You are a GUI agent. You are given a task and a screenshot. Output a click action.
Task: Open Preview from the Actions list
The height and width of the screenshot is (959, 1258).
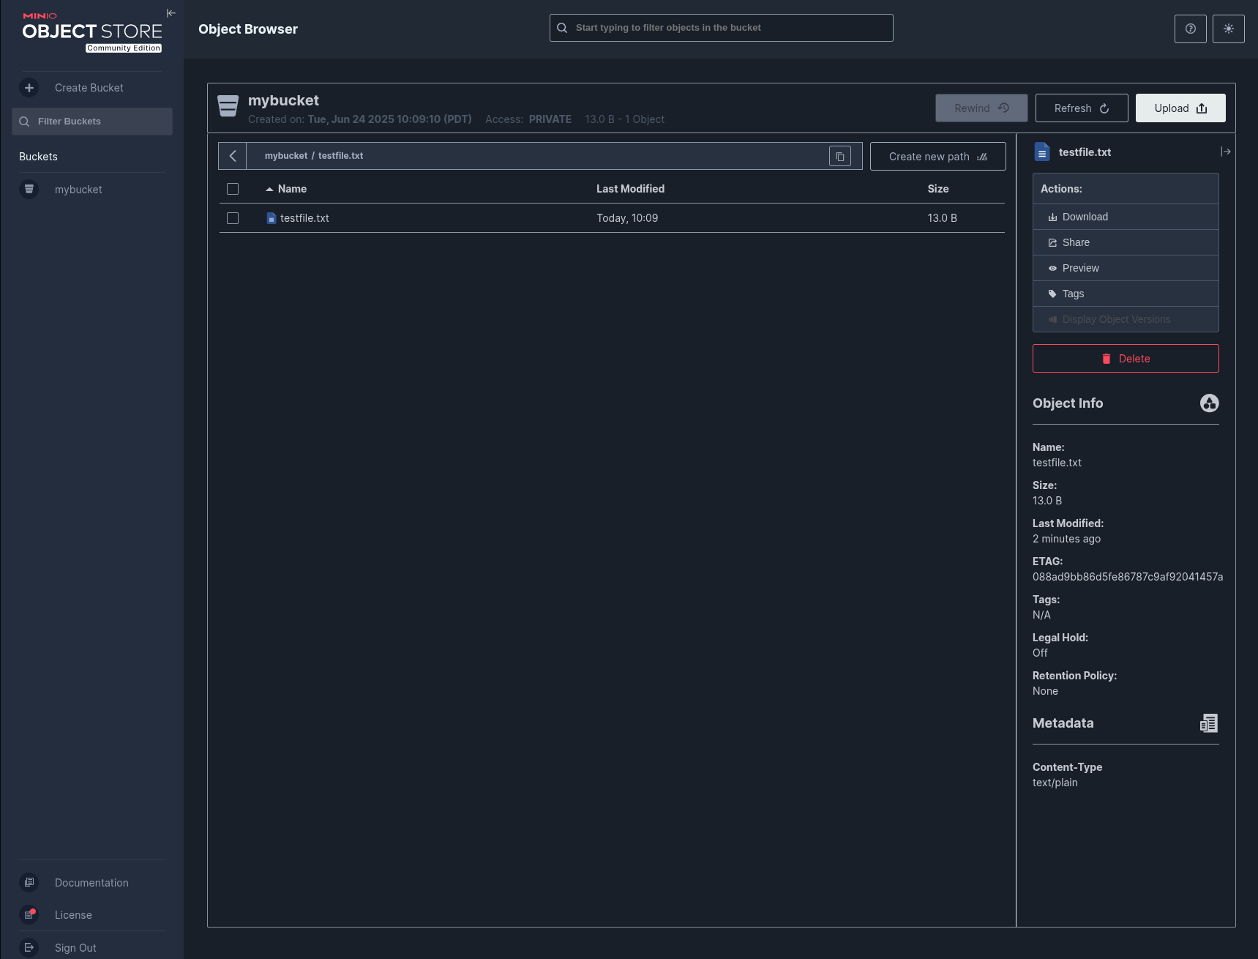click(x=1126, y=268)
